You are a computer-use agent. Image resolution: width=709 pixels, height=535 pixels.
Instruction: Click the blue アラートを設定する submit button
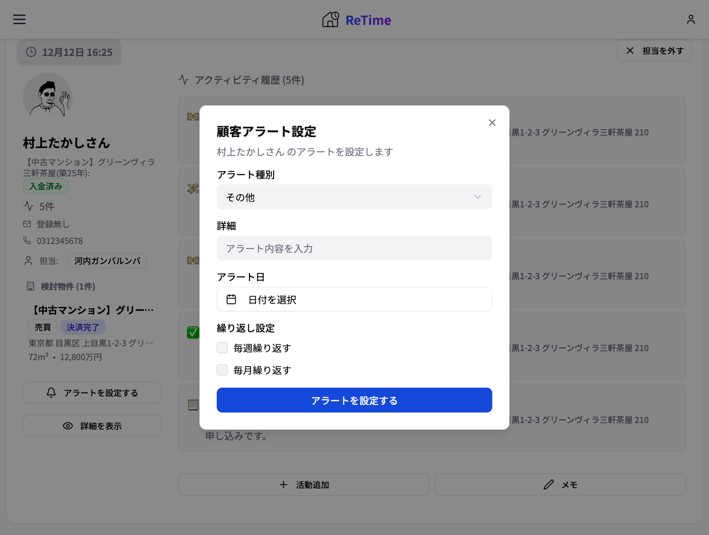click(354, 400)
